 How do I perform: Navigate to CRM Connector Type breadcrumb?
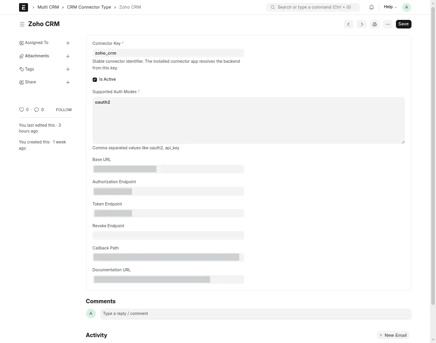pos(89,7)
